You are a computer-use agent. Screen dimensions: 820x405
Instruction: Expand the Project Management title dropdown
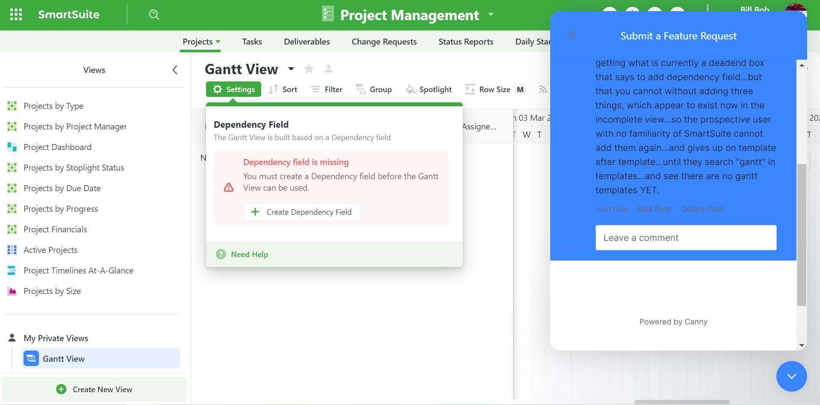tap(491, 14)
